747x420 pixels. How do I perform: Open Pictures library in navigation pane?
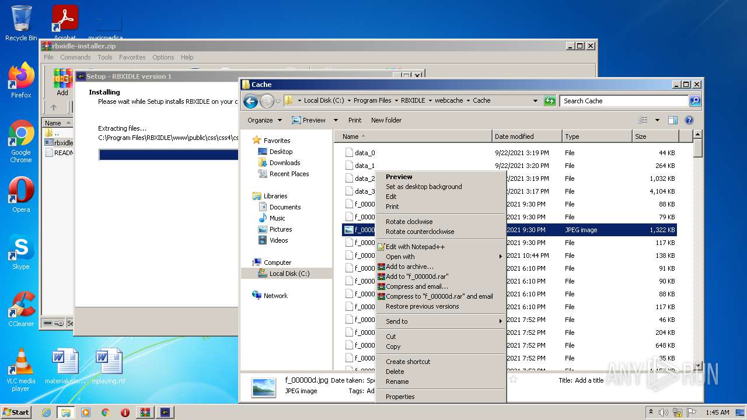(x=281, y=229)
